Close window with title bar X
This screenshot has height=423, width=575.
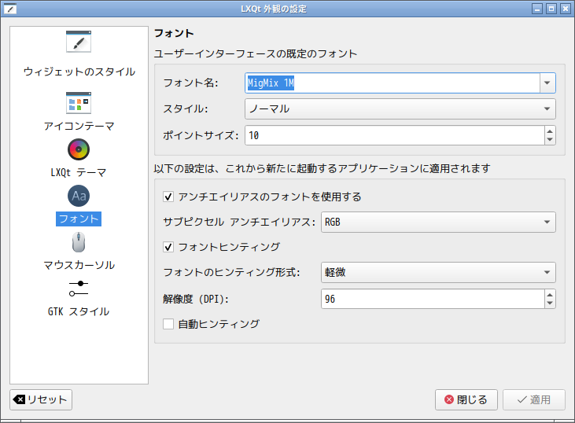point(565,9)
